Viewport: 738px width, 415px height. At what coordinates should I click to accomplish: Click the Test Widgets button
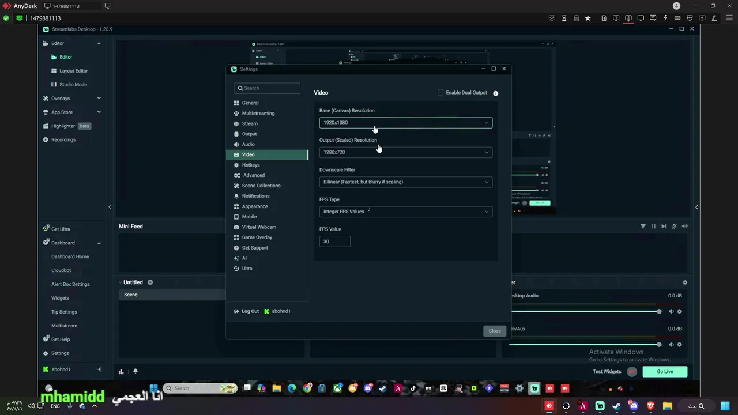point(607,372)
